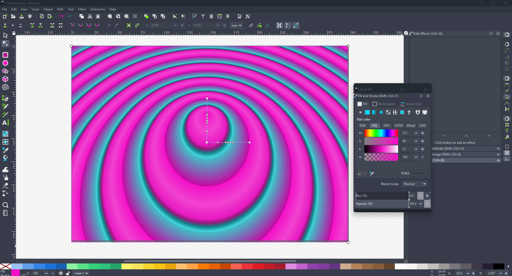512x276 pixels.
Task: Open the mm units dropdown
Action: click(x=236, y=26)
